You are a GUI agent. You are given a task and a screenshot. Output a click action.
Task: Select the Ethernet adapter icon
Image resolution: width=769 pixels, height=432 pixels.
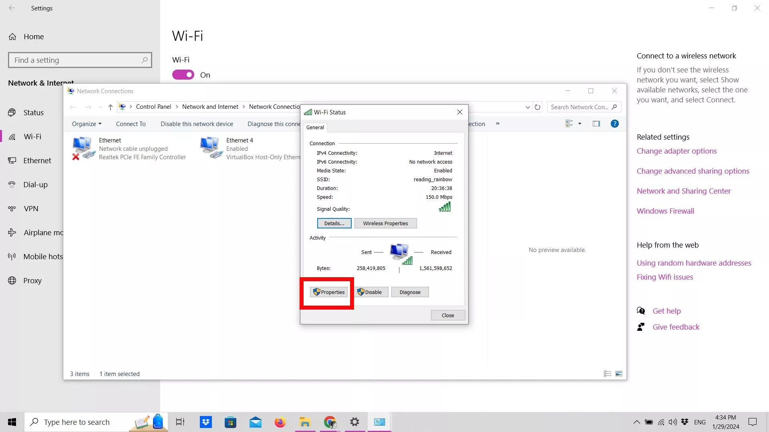tap(83, 148)
